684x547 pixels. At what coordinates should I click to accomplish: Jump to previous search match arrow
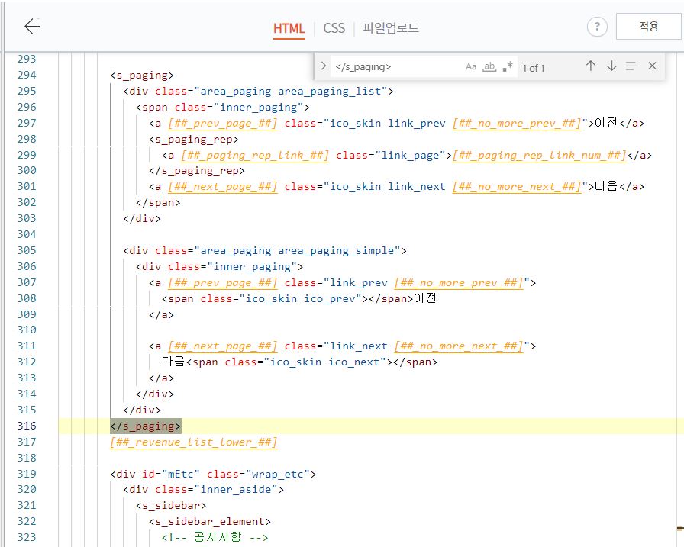point(591,66)
